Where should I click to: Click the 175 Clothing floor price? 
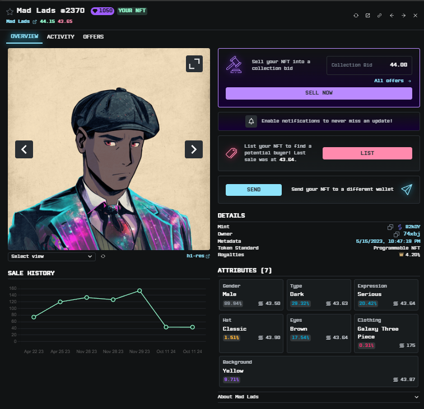[411, 346]
